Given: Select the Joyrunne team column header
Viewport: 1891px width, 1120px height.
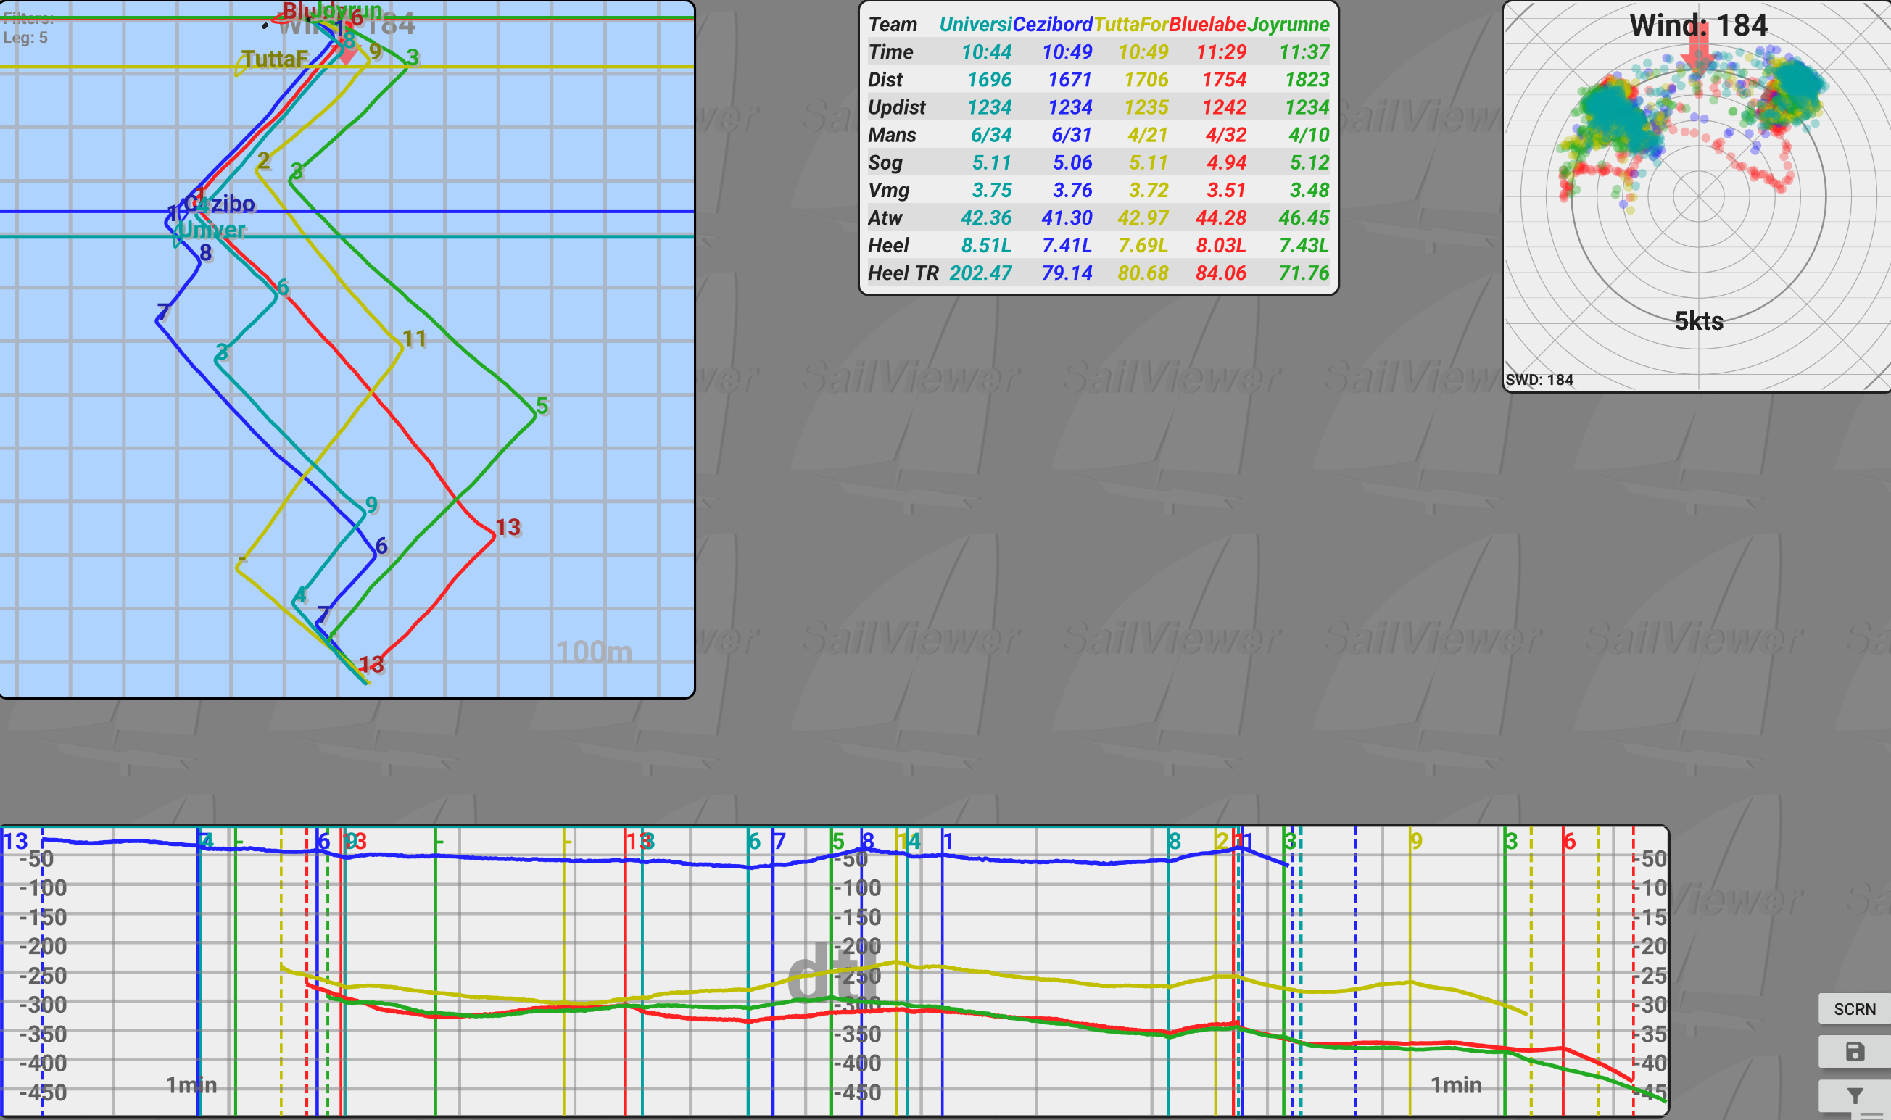Looking at the screenshot, I should (1287, 24).
